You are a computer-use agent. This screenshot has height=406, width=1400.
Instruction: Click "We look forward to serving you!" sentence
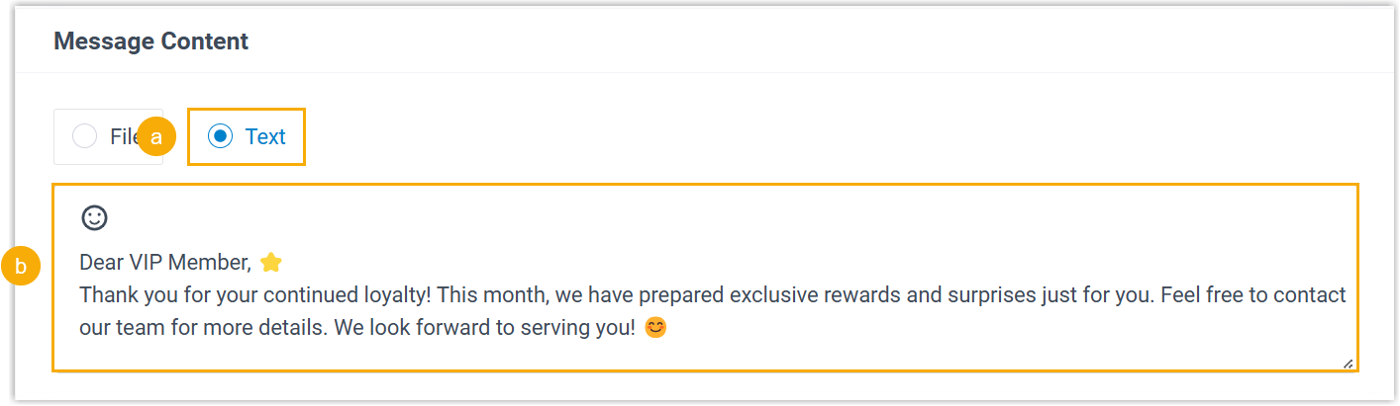[x=485, y=328]
